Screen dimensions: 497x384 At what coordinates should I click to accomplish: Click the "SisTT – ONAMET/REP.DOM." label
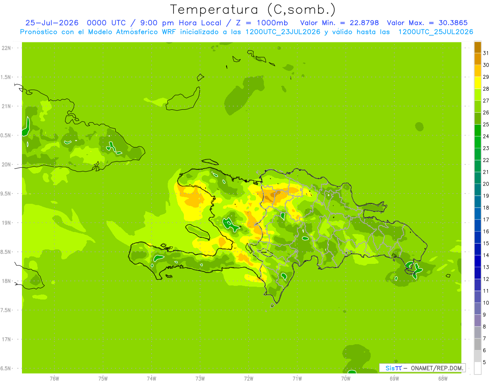tap(422, 368)
